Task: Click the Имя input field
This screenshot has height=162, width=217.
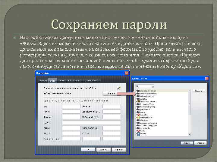Action: [71, 106]
